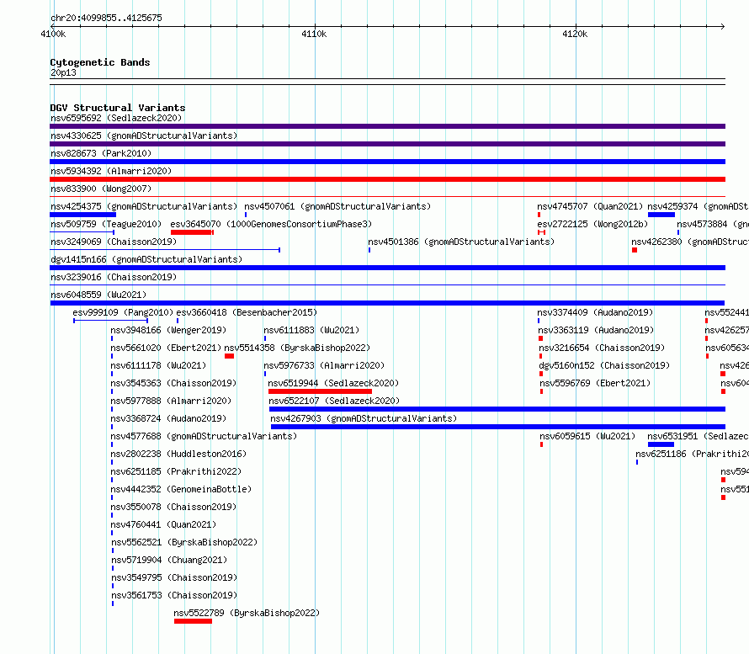Click nsv3374409 (Audano2019) label
Image resolution: width=749 pixels, height=654 pixels.
coord(595,312)
